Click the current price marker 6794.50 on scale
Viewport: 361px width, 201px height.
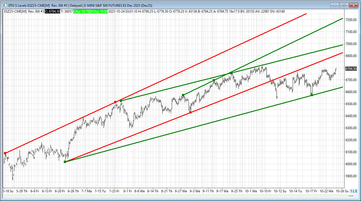pyautogui.click(x=351, y=68)
